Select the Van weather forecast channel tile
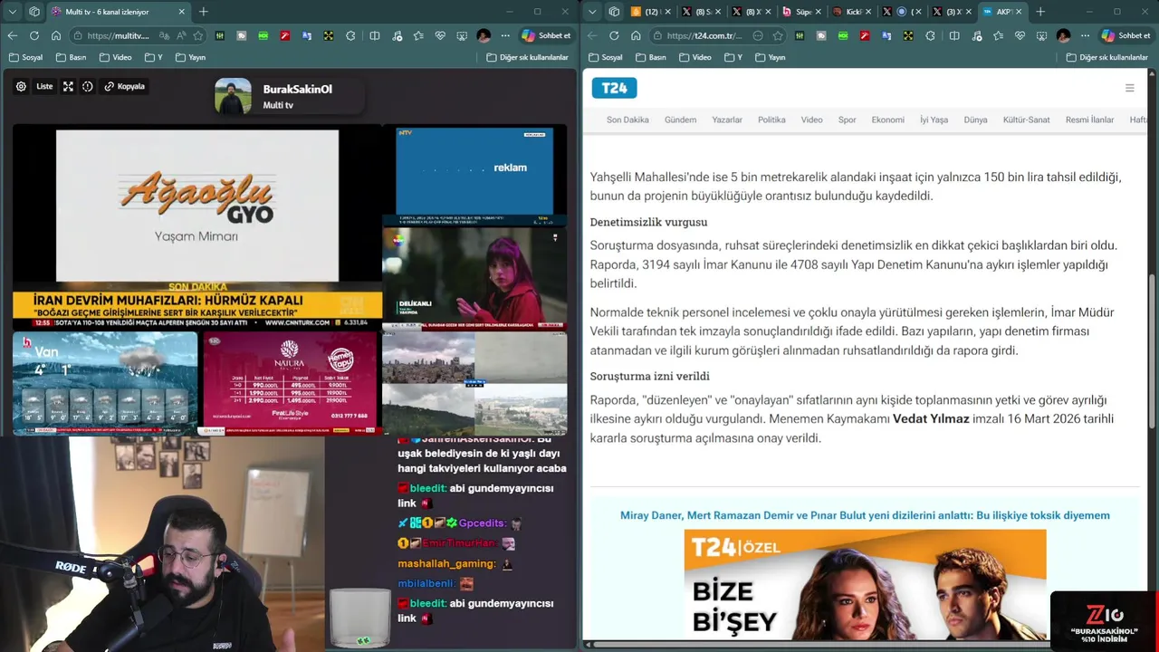 pos(105,383)
